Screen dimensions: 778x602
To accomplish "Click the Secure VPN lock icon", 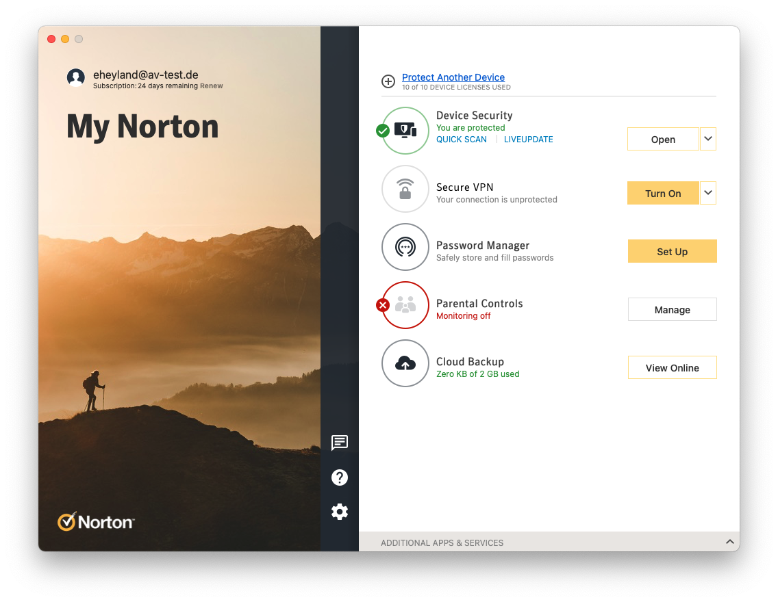I will point(405,189).
